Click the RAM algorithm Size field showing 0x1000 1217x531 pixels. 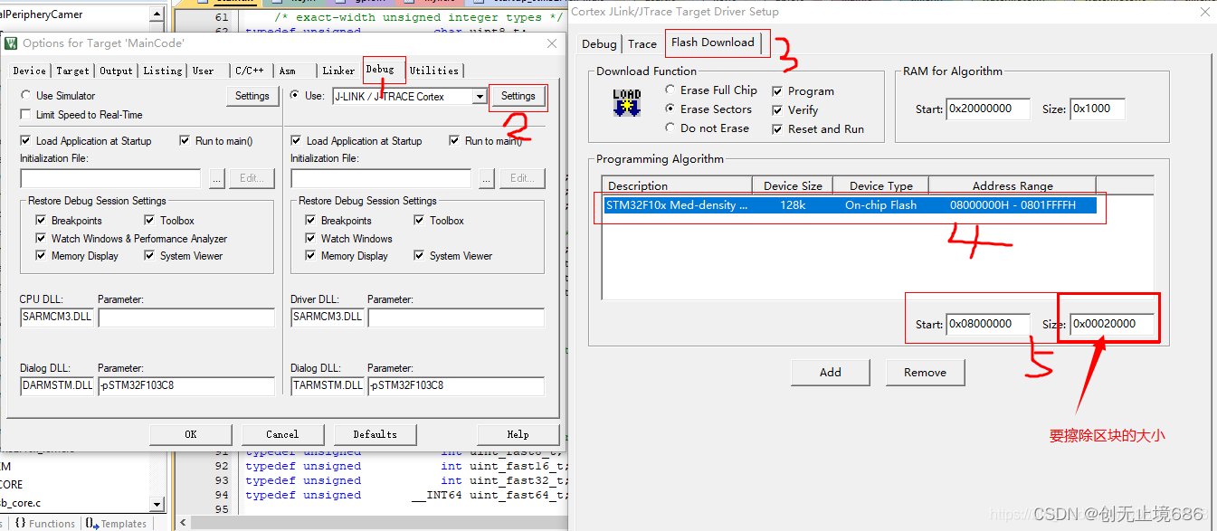point(1098,109)
